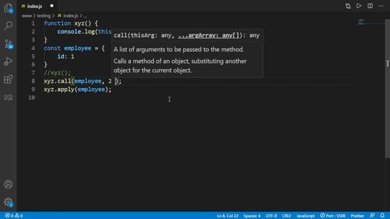Screen dimensions: 390x219
Task: Click Ln 8, Col 22 status item
Action: [227, 216]
